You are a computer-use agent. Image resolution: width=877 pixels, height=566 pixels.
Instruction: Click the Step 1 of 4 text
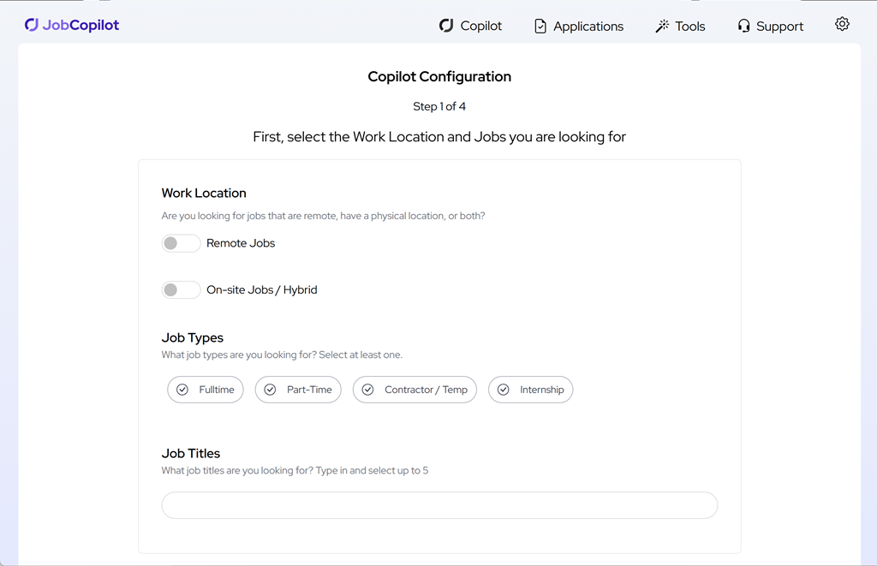pyautogui.click(x=439, y=106)
